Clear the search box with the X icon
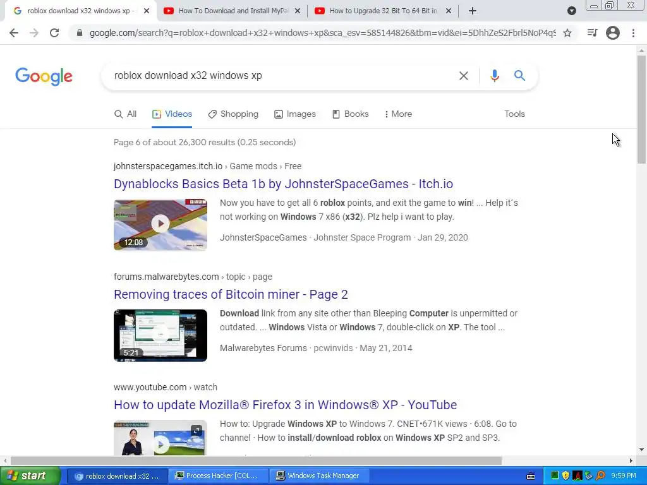This screenshot has width=647, height=485. pyautogui.click(x=463, y=76)
